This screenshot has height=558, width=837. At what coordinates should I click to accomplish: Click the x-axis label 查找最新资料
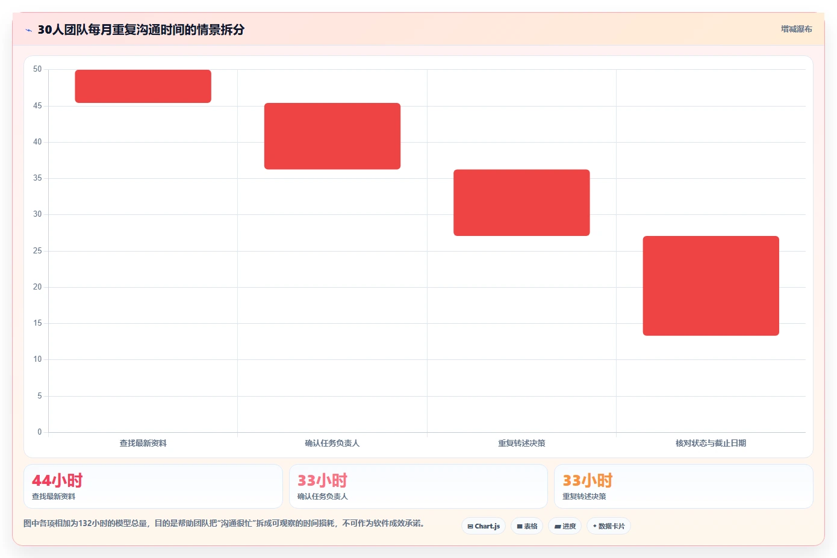point(143,443)
